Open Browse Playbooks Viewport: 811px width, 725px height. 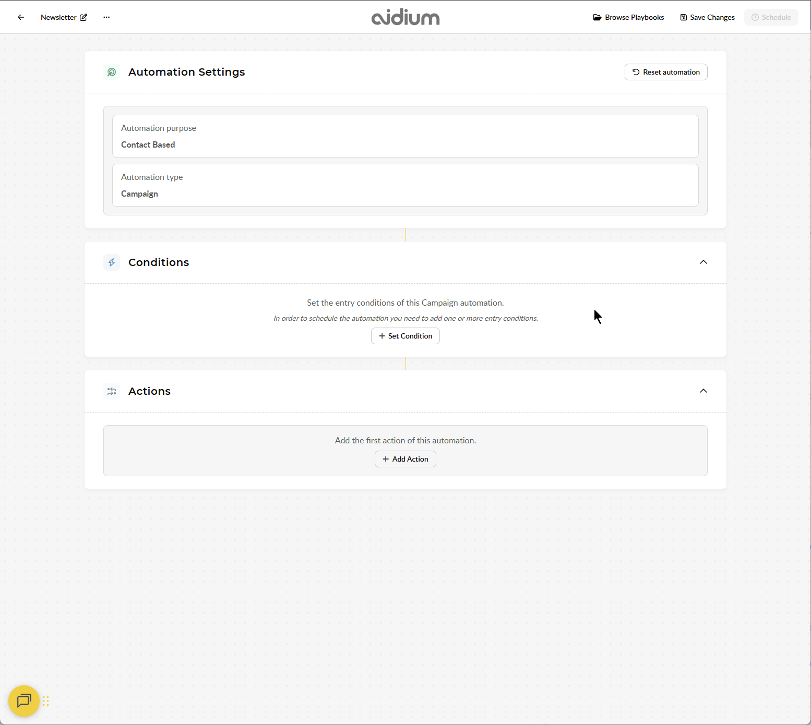(x=628, y=17)
